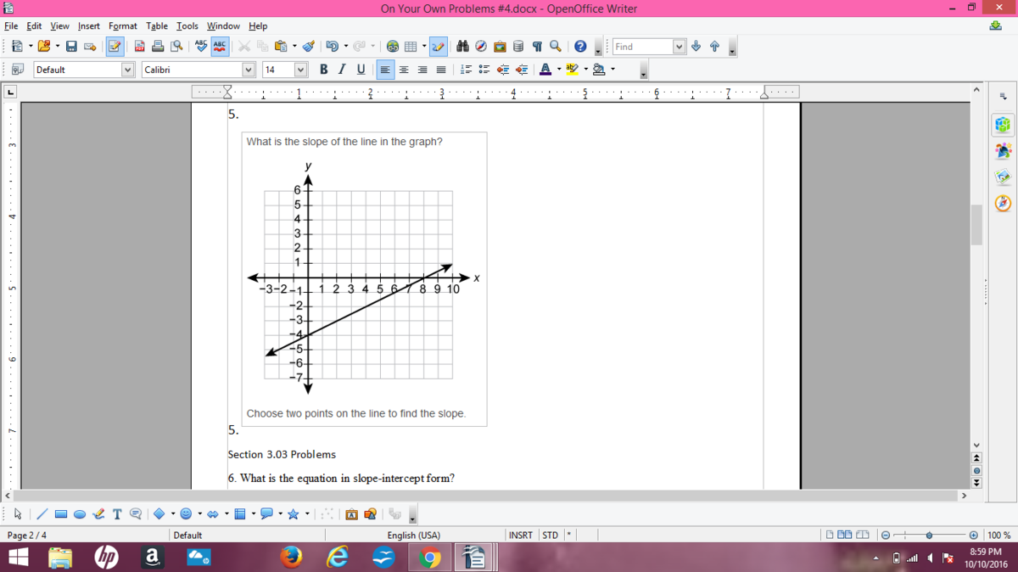Click the zoom slider in status bar

tap(929, 536)
